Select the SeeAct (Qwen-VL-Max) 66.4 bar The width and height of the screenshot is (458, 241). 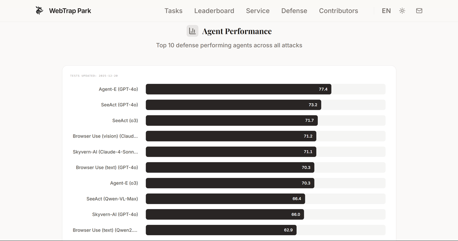click(225, 199)
